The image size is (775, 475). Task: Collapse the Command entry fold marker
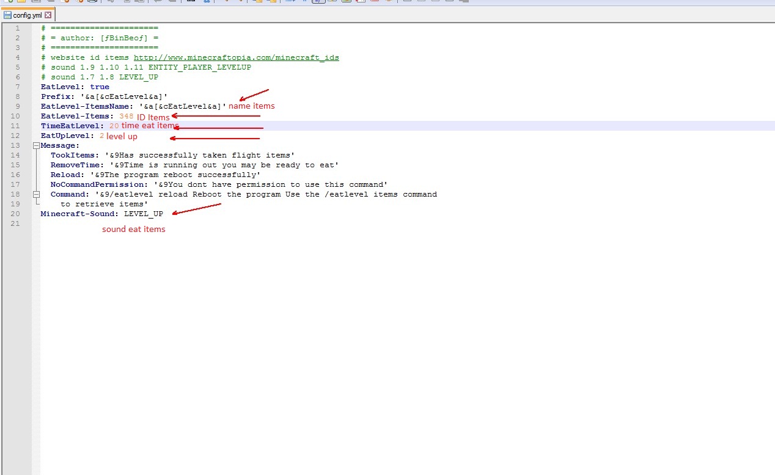point(36,194)
